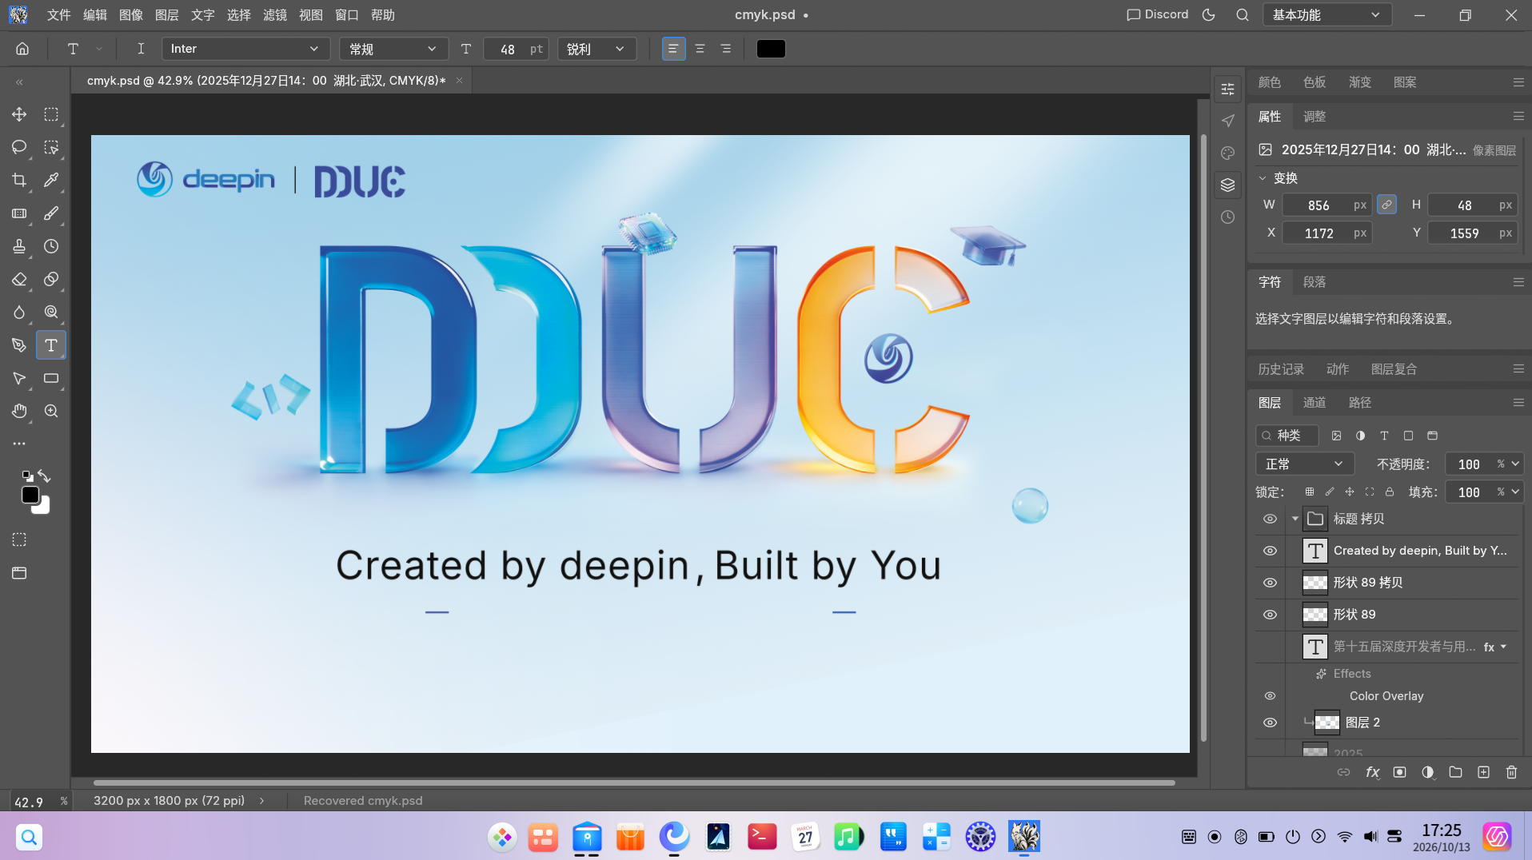This screenshot has width=1532, height=860.
Task: Select the Pen tool
Action: point(19,345)
